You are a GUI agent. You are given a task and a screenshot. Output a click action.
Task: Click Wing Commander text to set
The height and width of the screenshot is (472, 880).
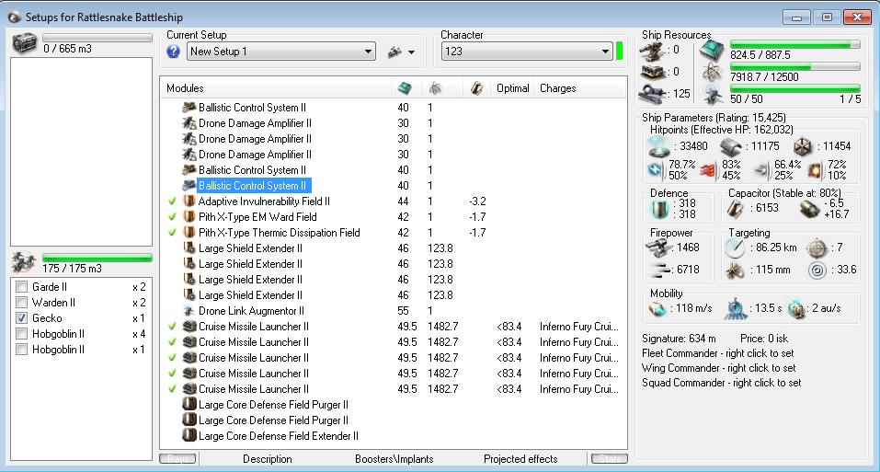[719, 368]
